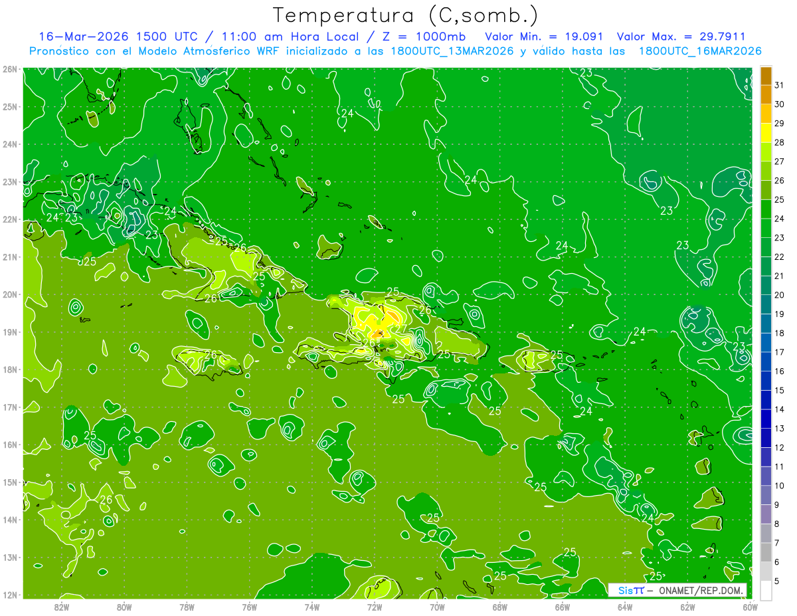Viewport: 797px width, 616px height.
Task: Click the 80W longitude axis label
Action: tap(124, 607)
